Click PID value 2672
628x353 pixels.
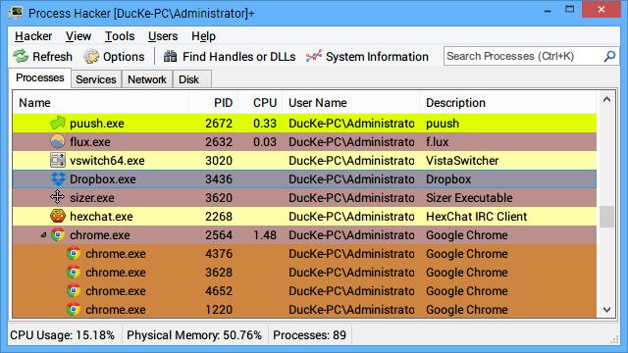(x=219, y=124)
